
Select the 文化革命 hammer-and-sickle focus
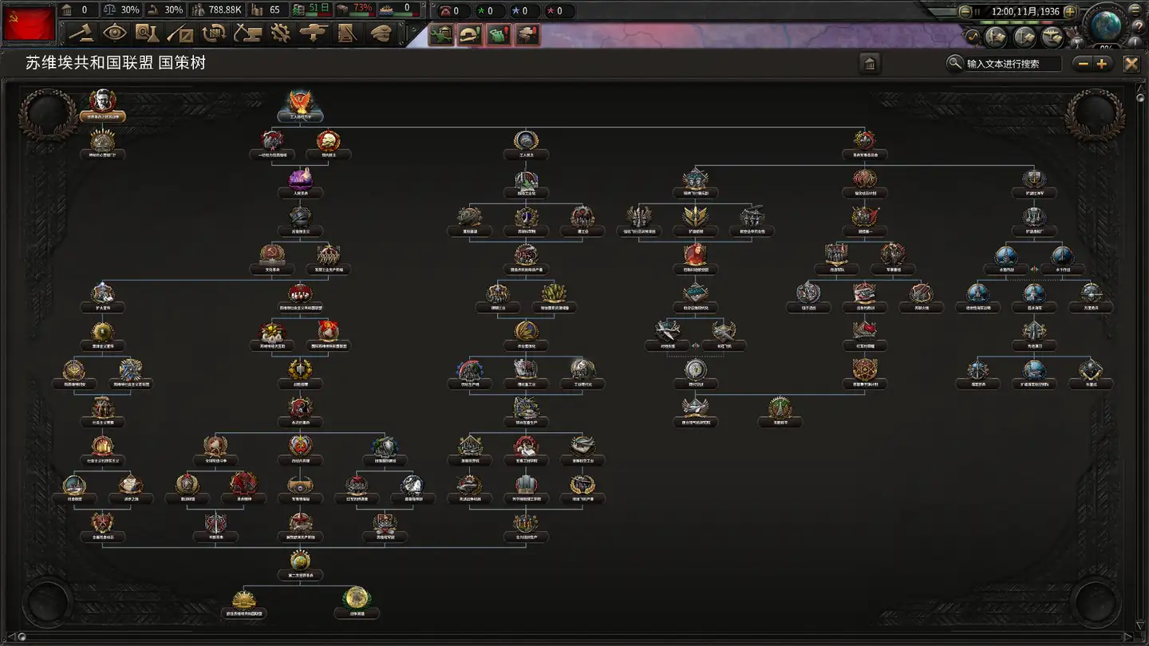pyautogui.click(x=272, y=255)
